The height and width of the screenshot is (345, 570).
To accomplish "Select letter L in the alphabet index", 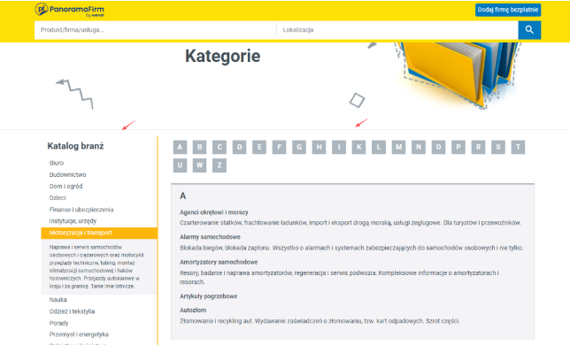I will click(379, 147).
